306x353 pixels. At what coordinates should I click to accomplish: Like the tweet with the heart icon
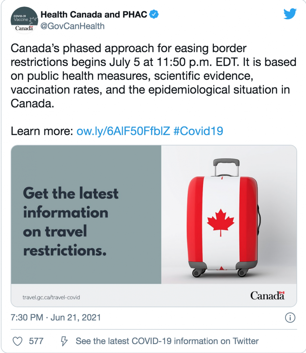pos(17,341)
